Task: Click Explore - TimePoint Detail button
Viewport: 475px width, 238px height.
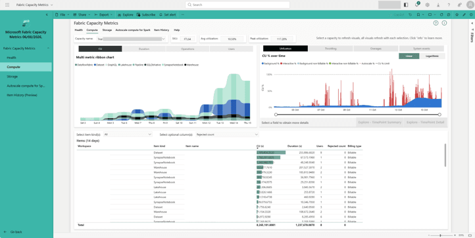Action: click(426, 123)
